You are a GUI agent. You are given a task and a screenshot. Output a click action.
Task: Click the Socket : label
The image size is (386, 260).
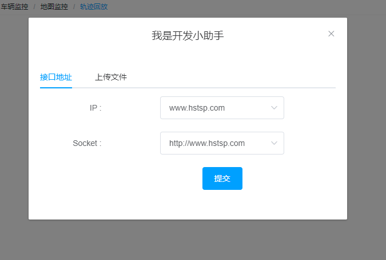87,143
